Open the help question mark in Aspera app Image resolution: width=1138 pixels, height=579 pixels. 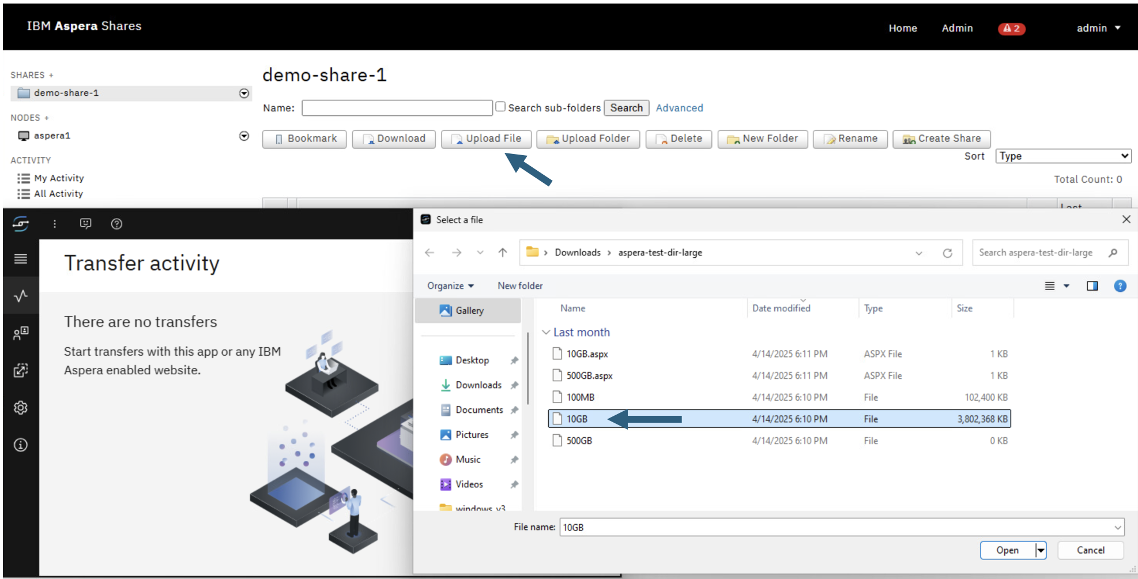[116, 224]
